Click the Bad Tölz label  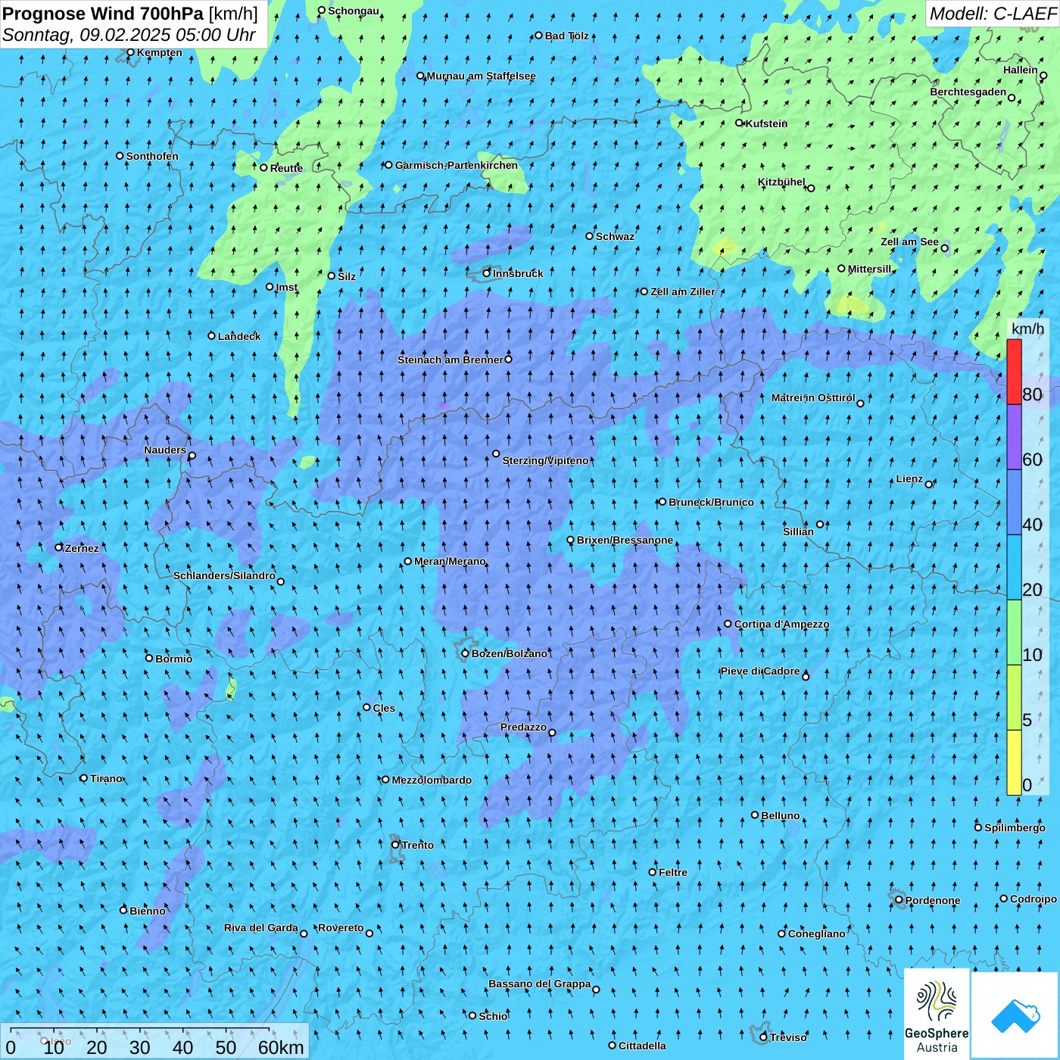coord(566,36)
